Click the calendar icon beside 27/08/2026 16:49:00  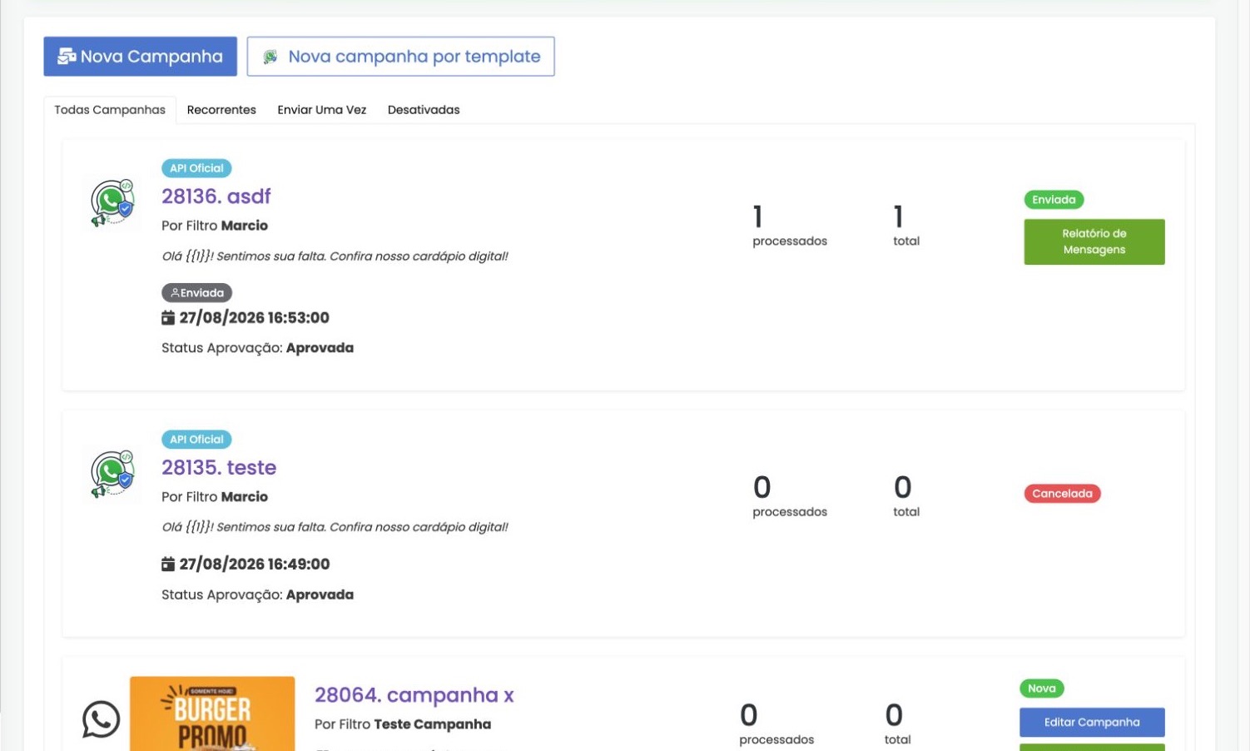point(168,564)
